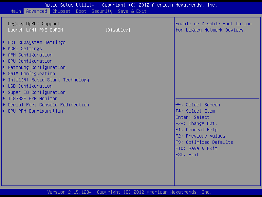Open the Save & Exit tab
262x197 pixels.
(132, 11)
